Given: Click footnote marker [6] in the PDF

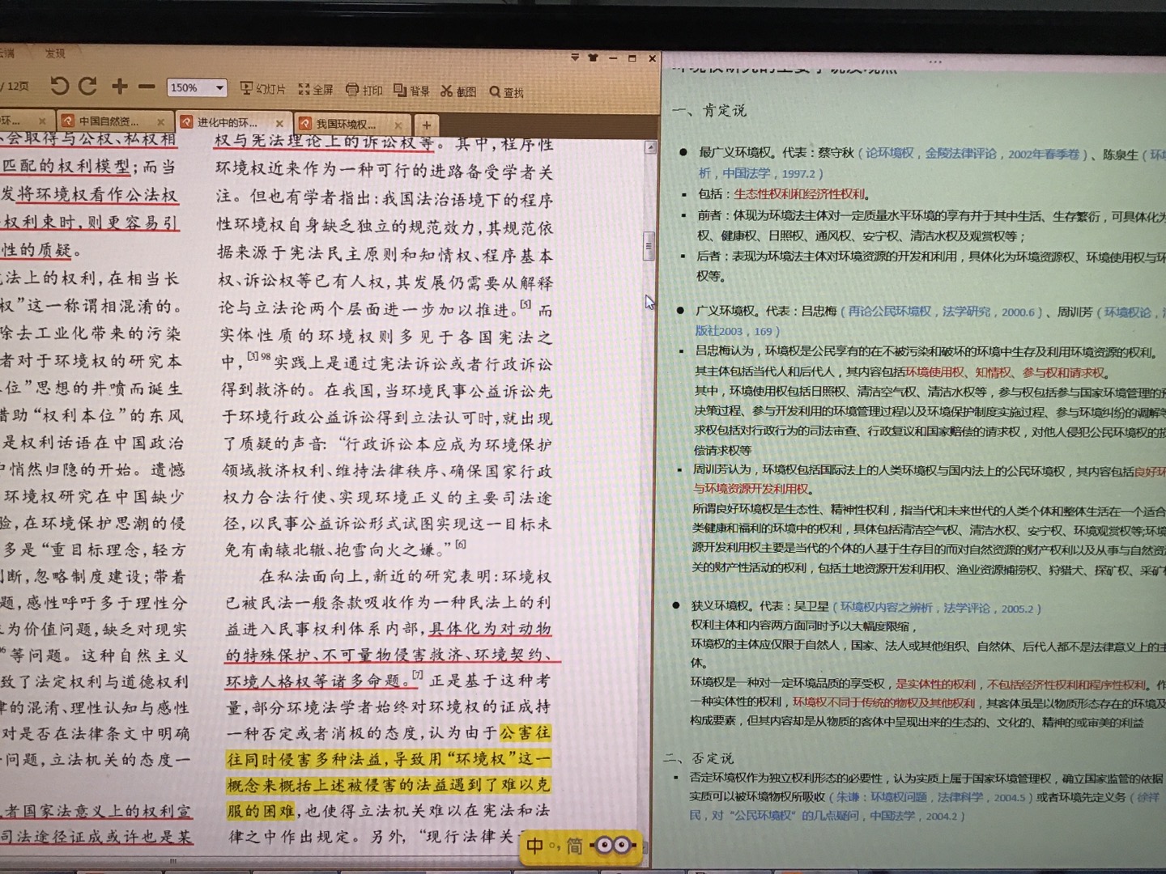Looking at the screenshot, I should point(460,545).
